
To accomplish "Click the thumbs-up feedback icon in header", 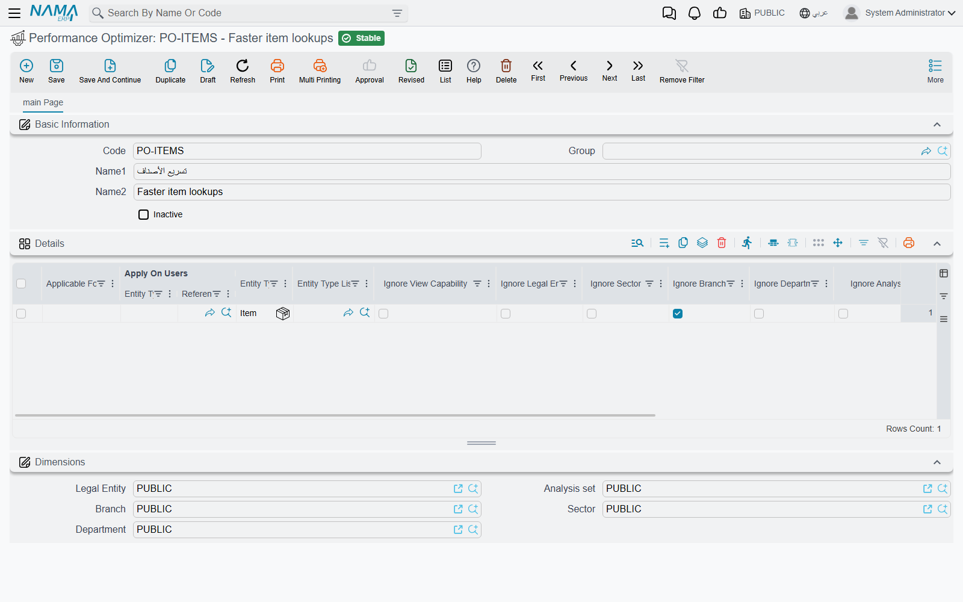I will click(720, 13).
